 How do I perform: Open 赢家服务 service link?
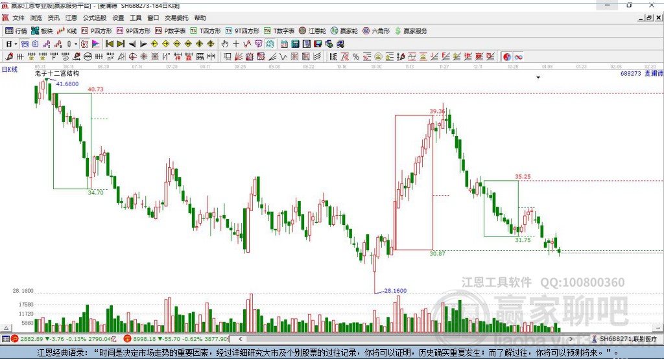tap(410, 31)
